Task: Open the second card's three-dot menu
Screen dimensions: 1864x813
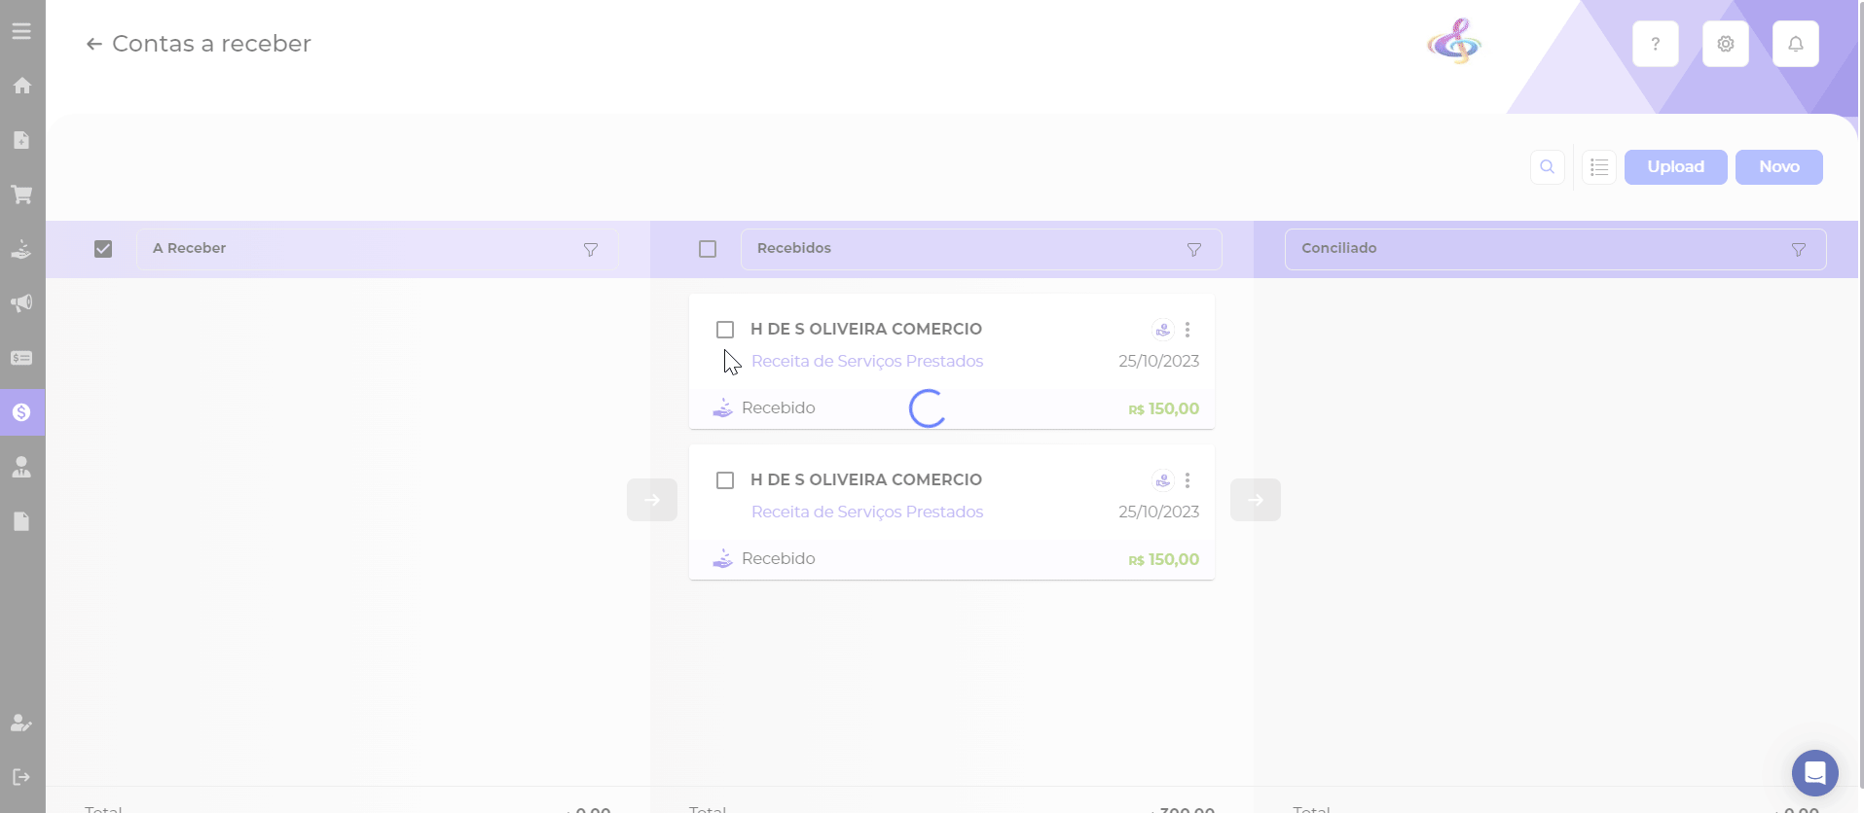Action: 1188,480
